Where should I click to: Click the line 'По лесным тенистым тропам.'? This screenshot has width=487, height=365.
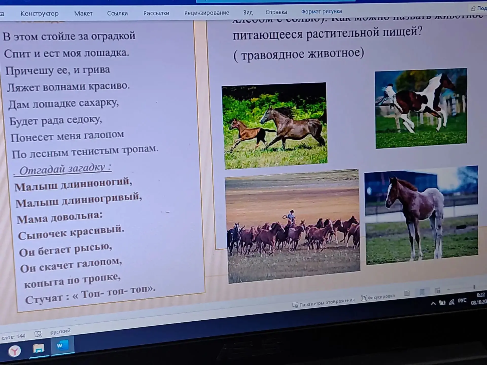pyautogui.click(x=85, y=152)
